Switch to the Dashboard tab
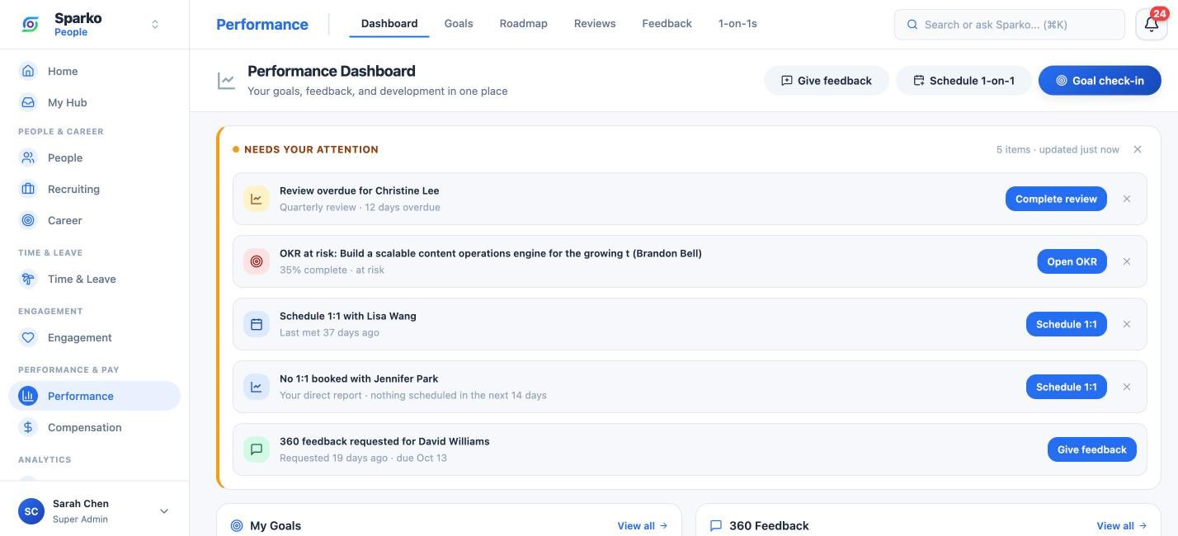1178x536 pixels. (389, 24)
